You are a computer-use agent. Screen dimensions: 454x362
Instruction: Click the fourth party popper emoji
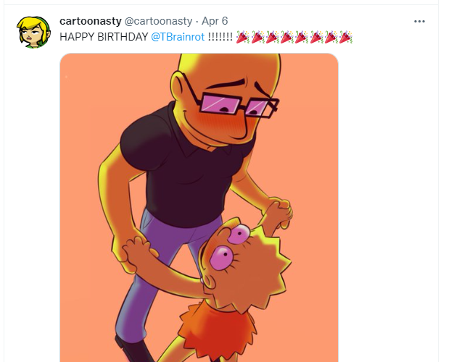click(286, 37)
